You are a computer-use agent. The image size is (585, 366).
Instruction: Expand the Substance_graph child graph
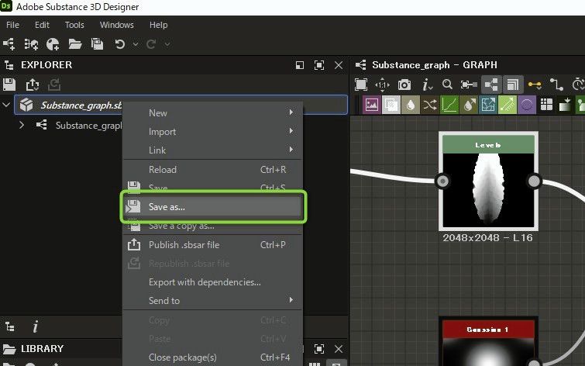[22, 125]
